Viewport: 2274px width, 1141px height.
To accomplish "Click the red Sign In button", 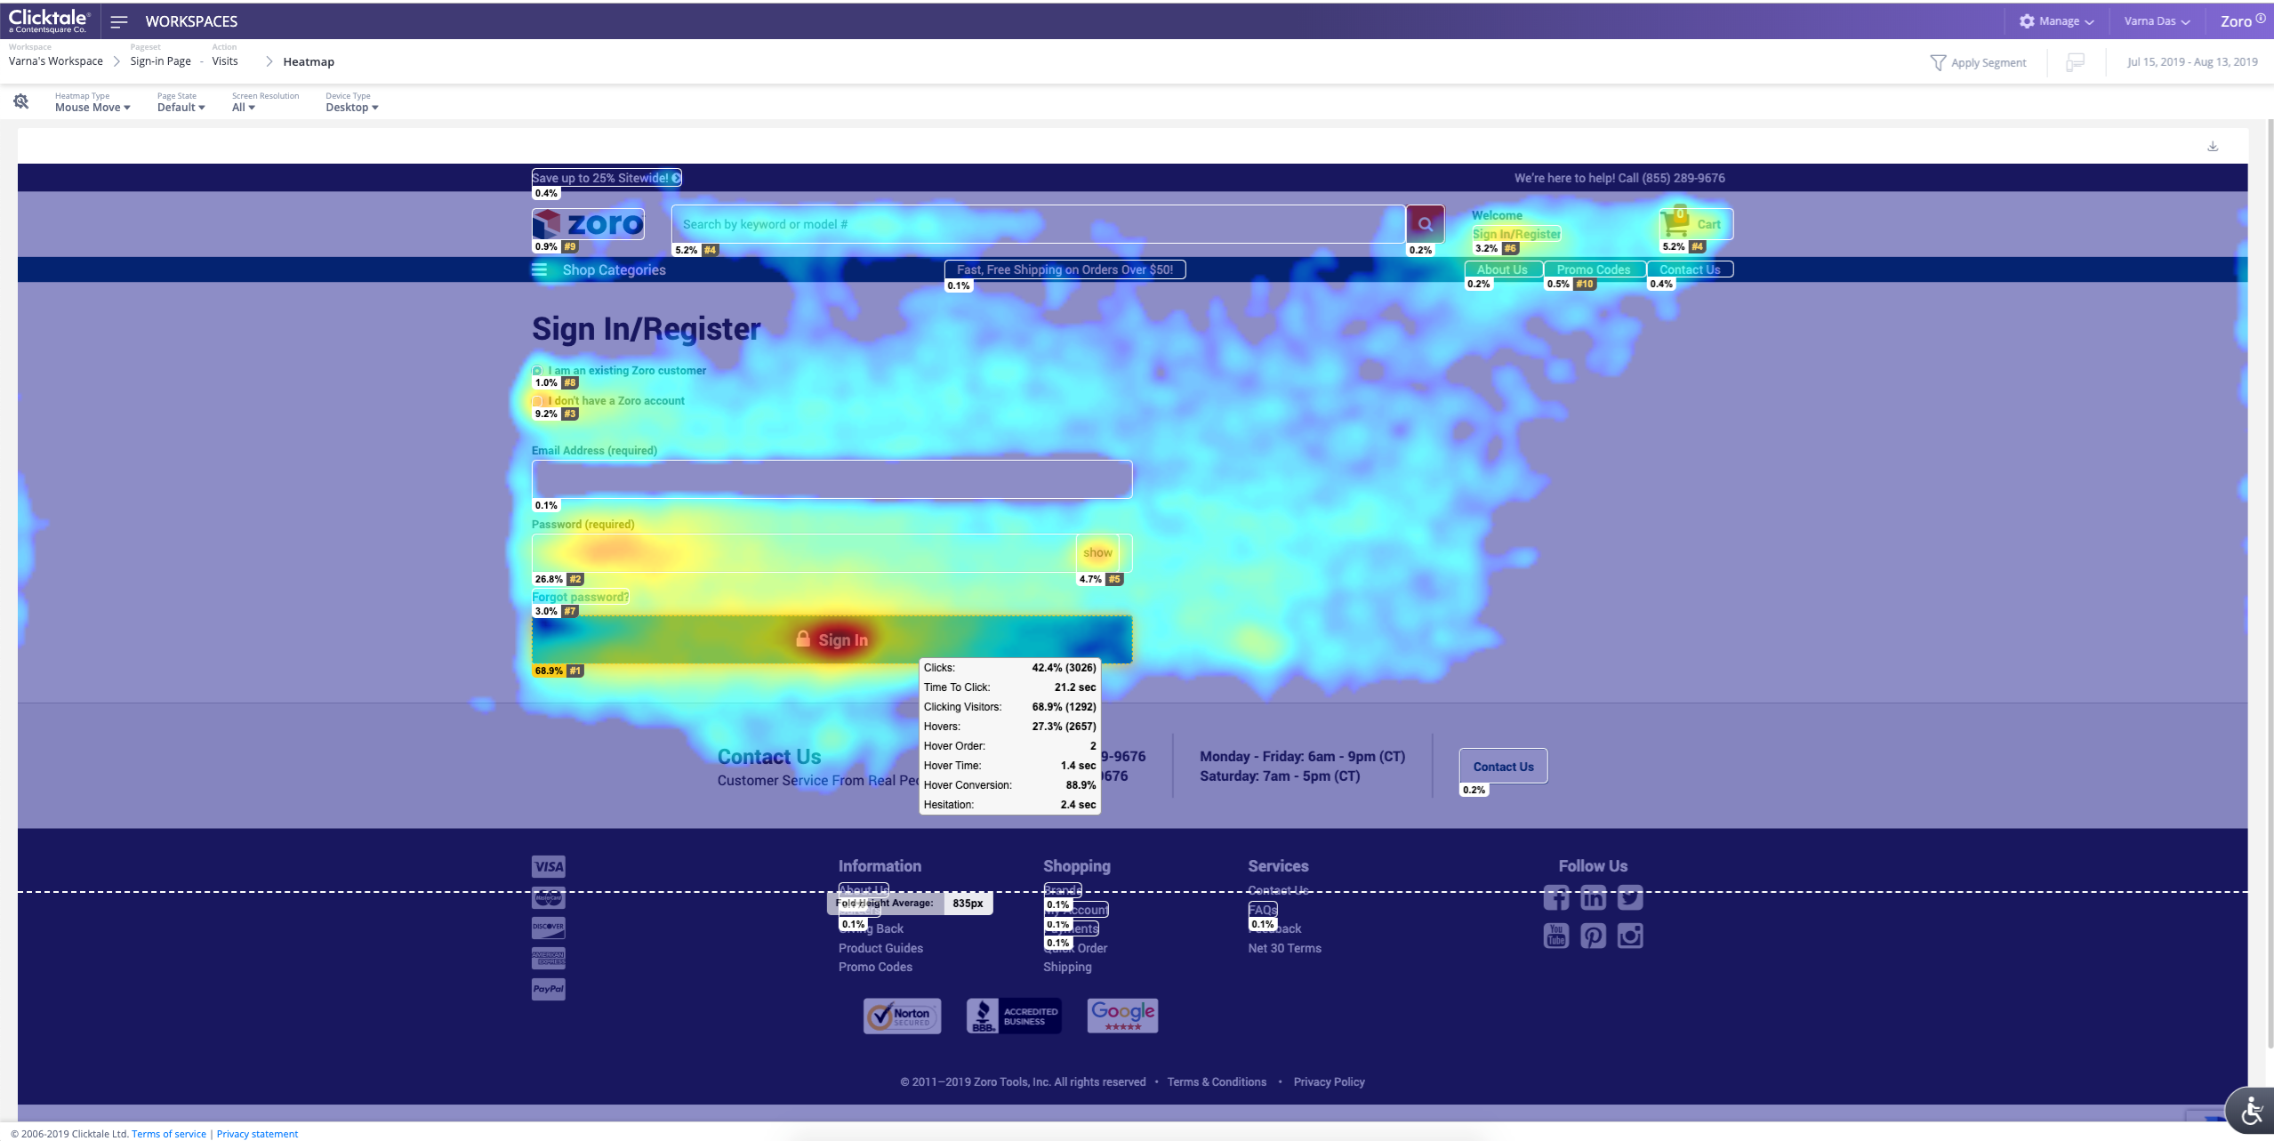I will pyautogui.click(x=832, y=639).
